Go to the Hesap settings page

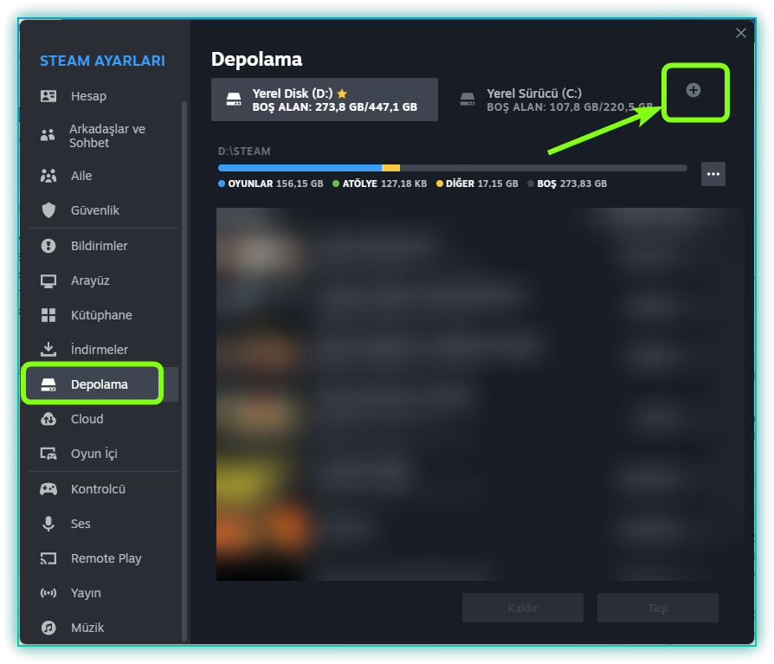[88, 96]
